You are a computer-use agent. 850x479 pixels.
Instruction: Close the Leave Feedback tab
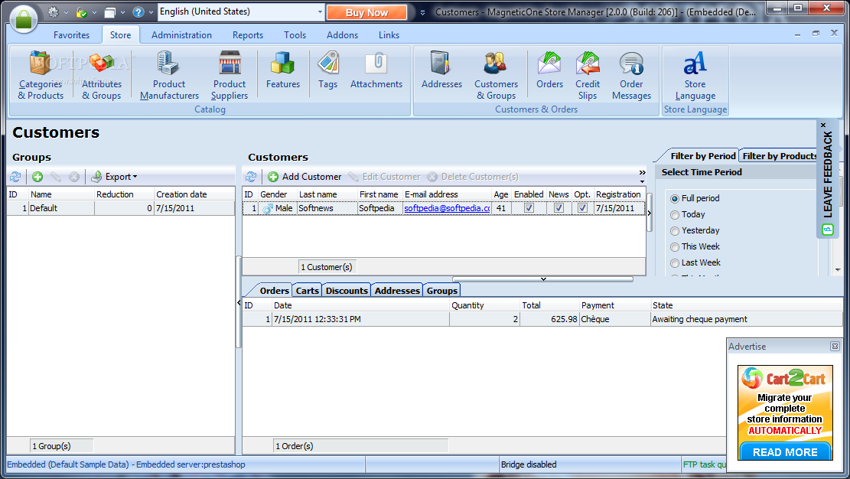point(823,125)
